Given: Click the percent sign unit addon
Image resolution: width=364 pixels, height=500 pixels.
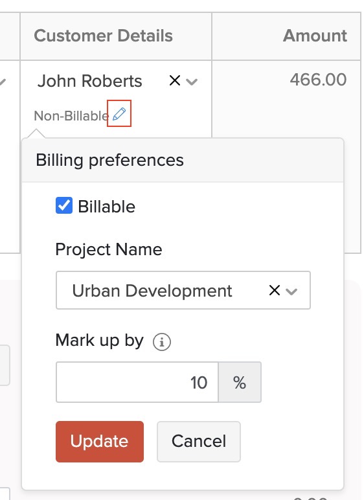Looking at the screenshot, I should (240, 382).
